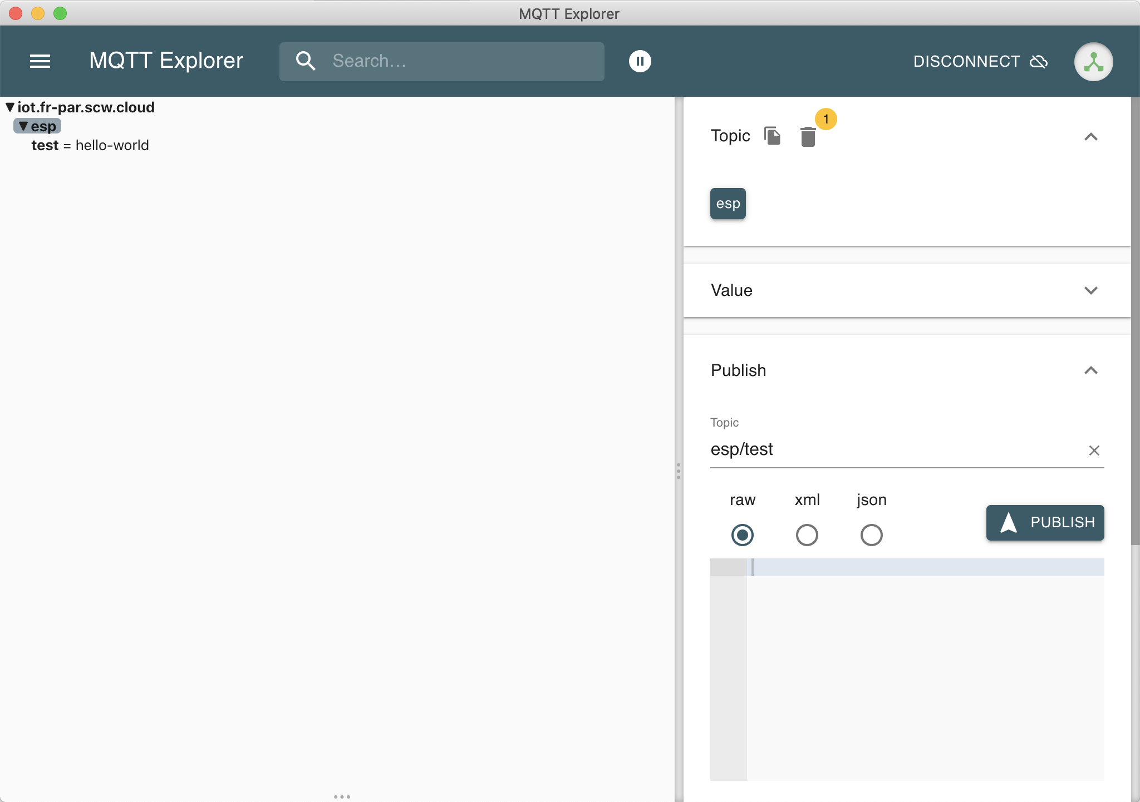Collapse the Topic panel
This screenshot has height=802, width=1140.
coord(1090,136)
